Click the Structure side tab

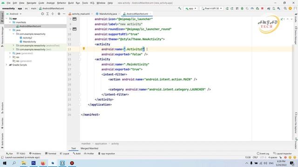(2, 108)
